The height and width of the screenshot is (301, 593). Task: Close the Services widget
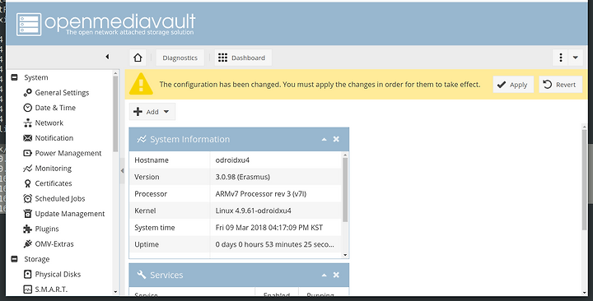336,275
